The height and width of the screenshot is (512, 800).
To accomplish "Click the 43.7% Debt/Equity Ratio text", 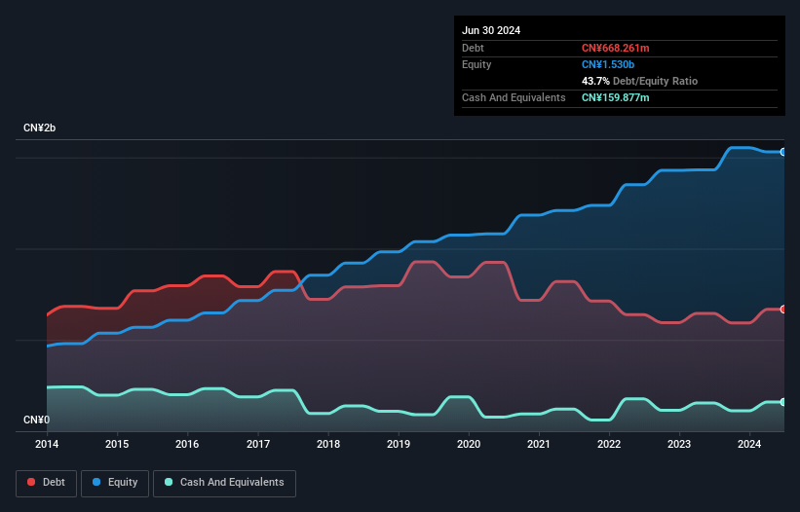I will 640,81.
